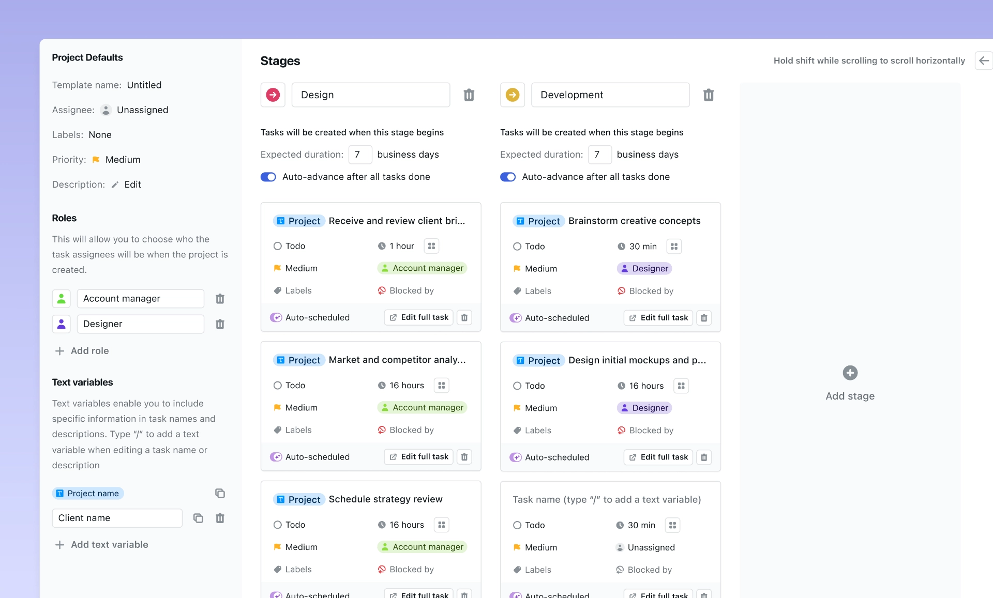Click the Design stage name field
993x598 pixels.
click(371, 95)
